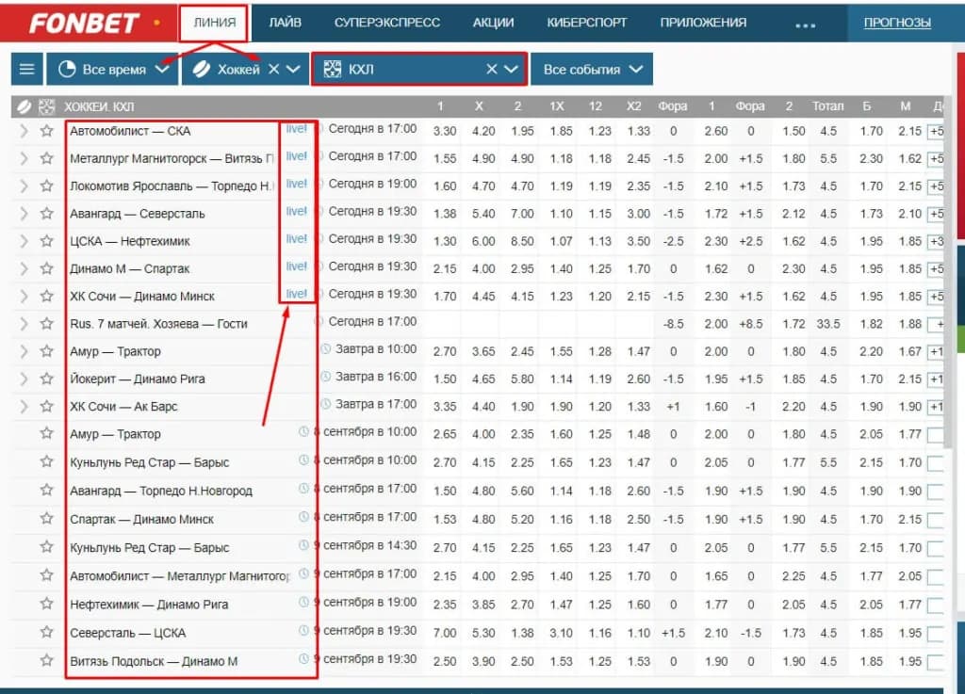The width and height of the screenshot is (965, 694).
Task: Open the hamburger menu button
Action: pos(27,69)
